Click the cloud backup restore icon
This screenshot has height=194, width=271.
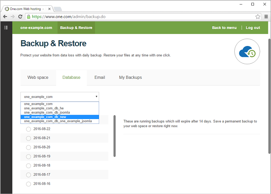[247, 51]
